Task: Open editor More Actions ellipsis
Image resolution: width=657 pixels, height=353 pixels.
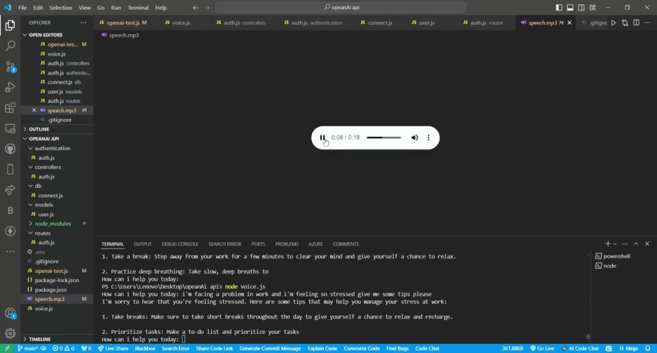Action: [647, 22]
